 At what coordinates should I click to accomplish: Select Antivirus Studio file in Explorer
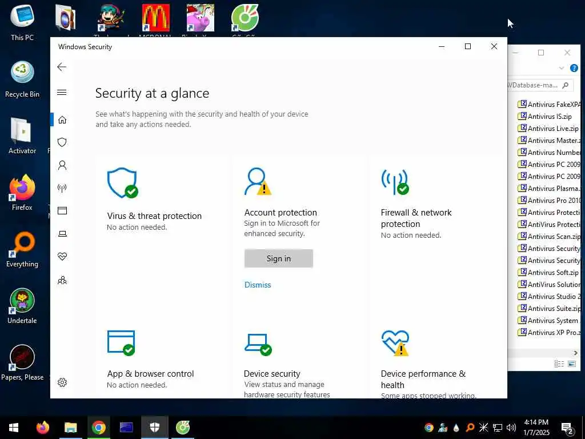click(549, 297)
